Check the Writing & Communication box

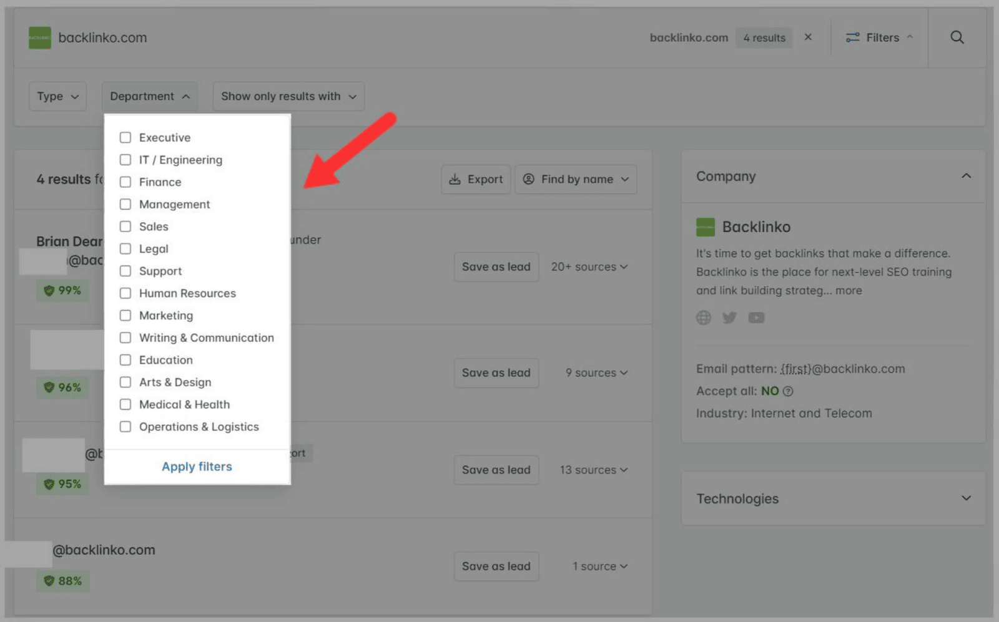coord(125,338)
